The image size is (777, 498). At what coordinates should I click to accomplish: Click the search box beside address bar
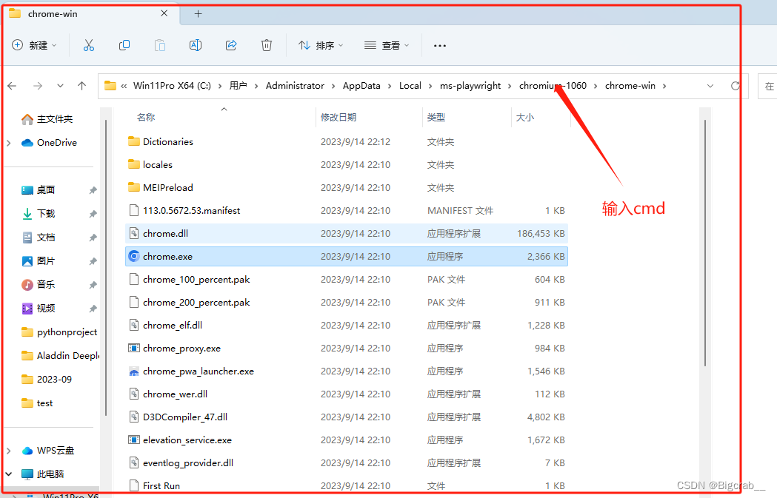point(767,86)
